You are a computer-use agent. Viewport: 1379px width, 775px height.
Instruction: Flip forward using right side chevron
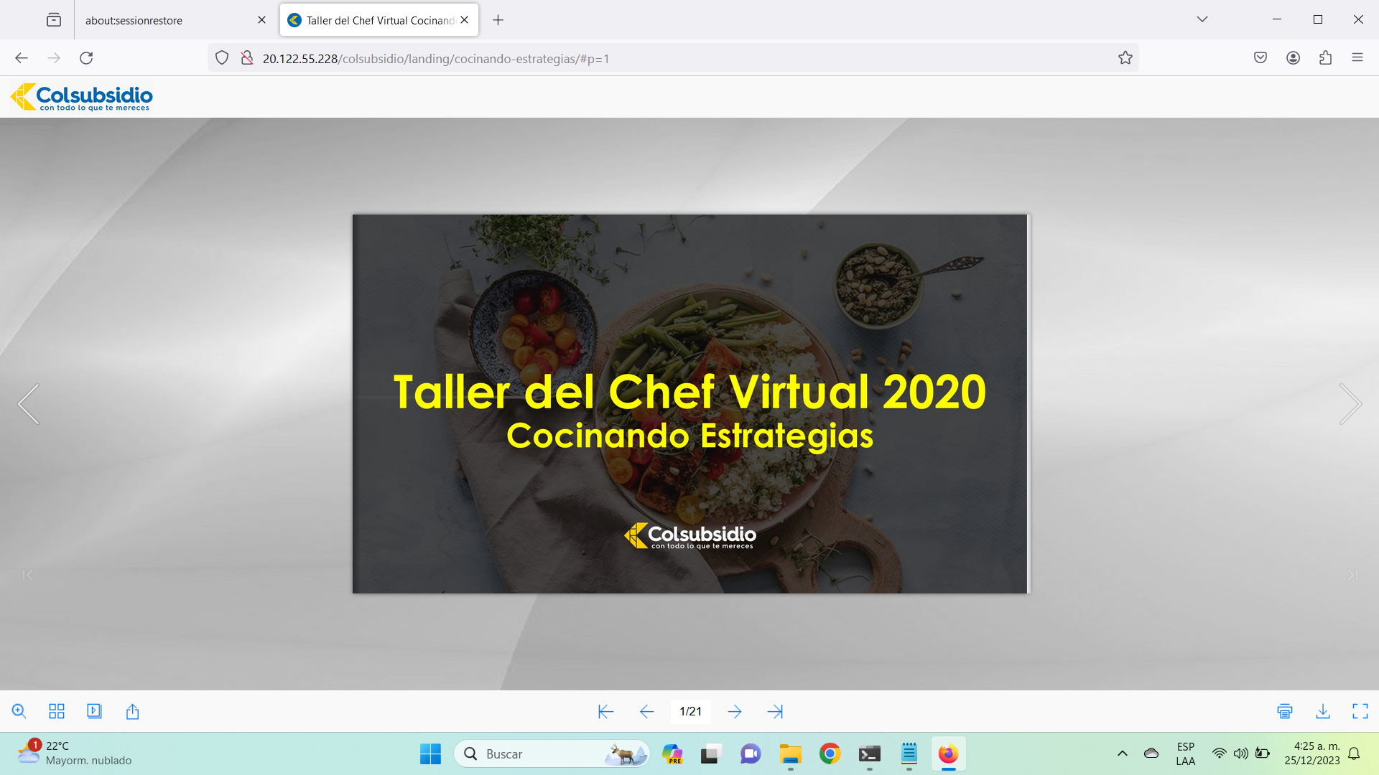pos(1350,404)
